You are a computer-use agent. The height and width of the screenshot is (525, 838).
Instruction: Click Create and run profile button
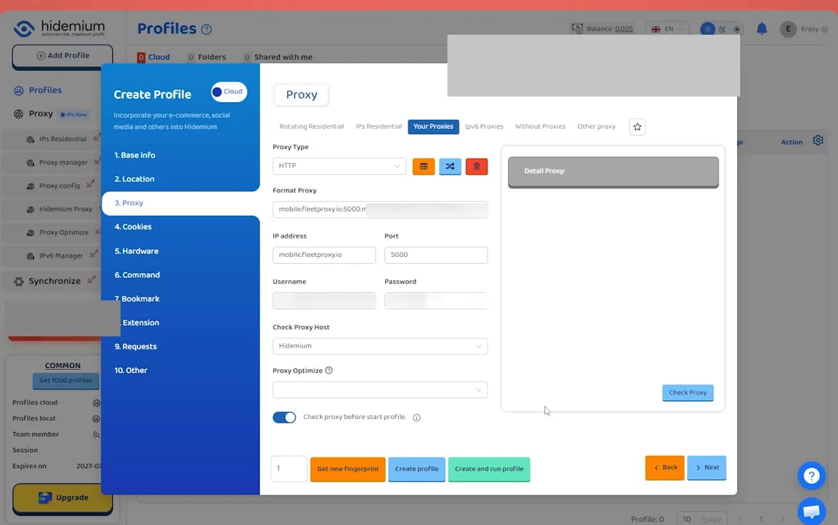(489, 469)
